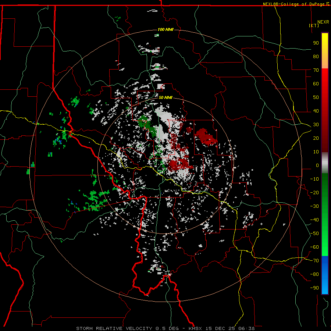Click the 20 value on the velocity scale
This screenshot has height=331, width=331.
pyautogui.click(x=316, y=138)
